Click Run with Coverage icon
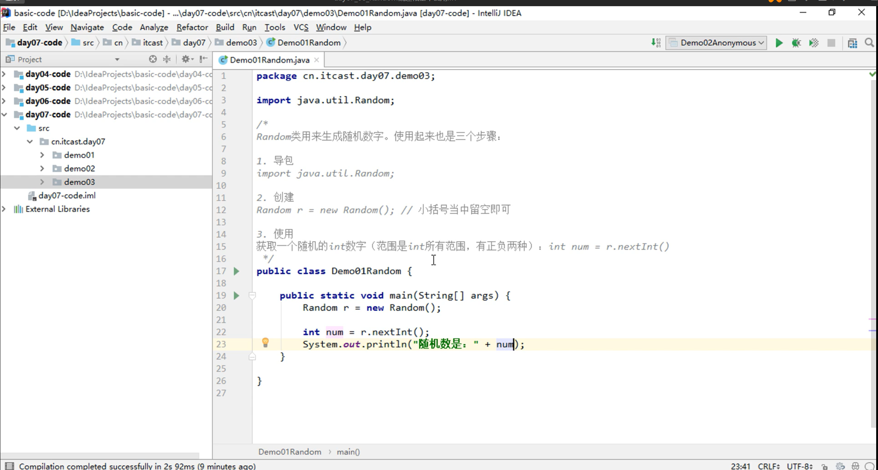The image size is (878, 470). 814,43
